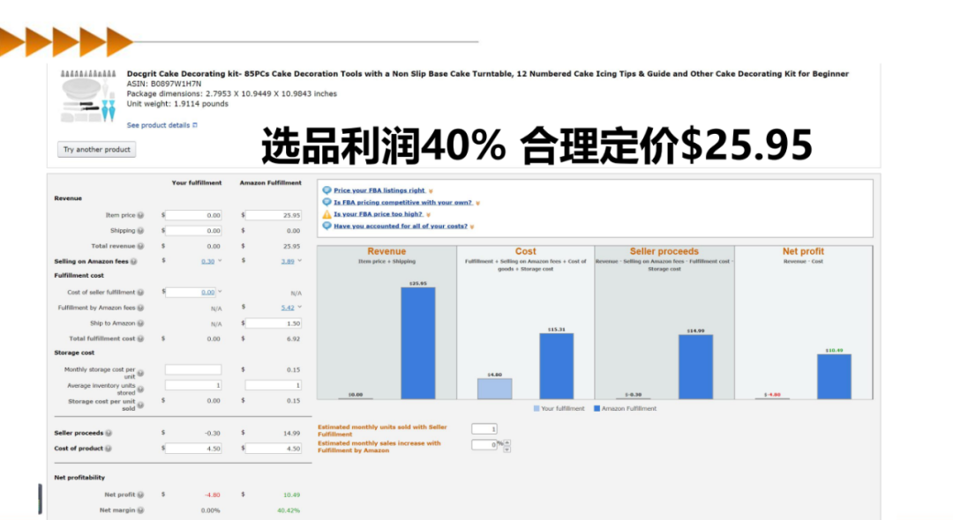Image resolution: width=953 pixels, height=520 pixels.
Task: Open help icon for Storage cost per unit sold
Action: [140, 405]
